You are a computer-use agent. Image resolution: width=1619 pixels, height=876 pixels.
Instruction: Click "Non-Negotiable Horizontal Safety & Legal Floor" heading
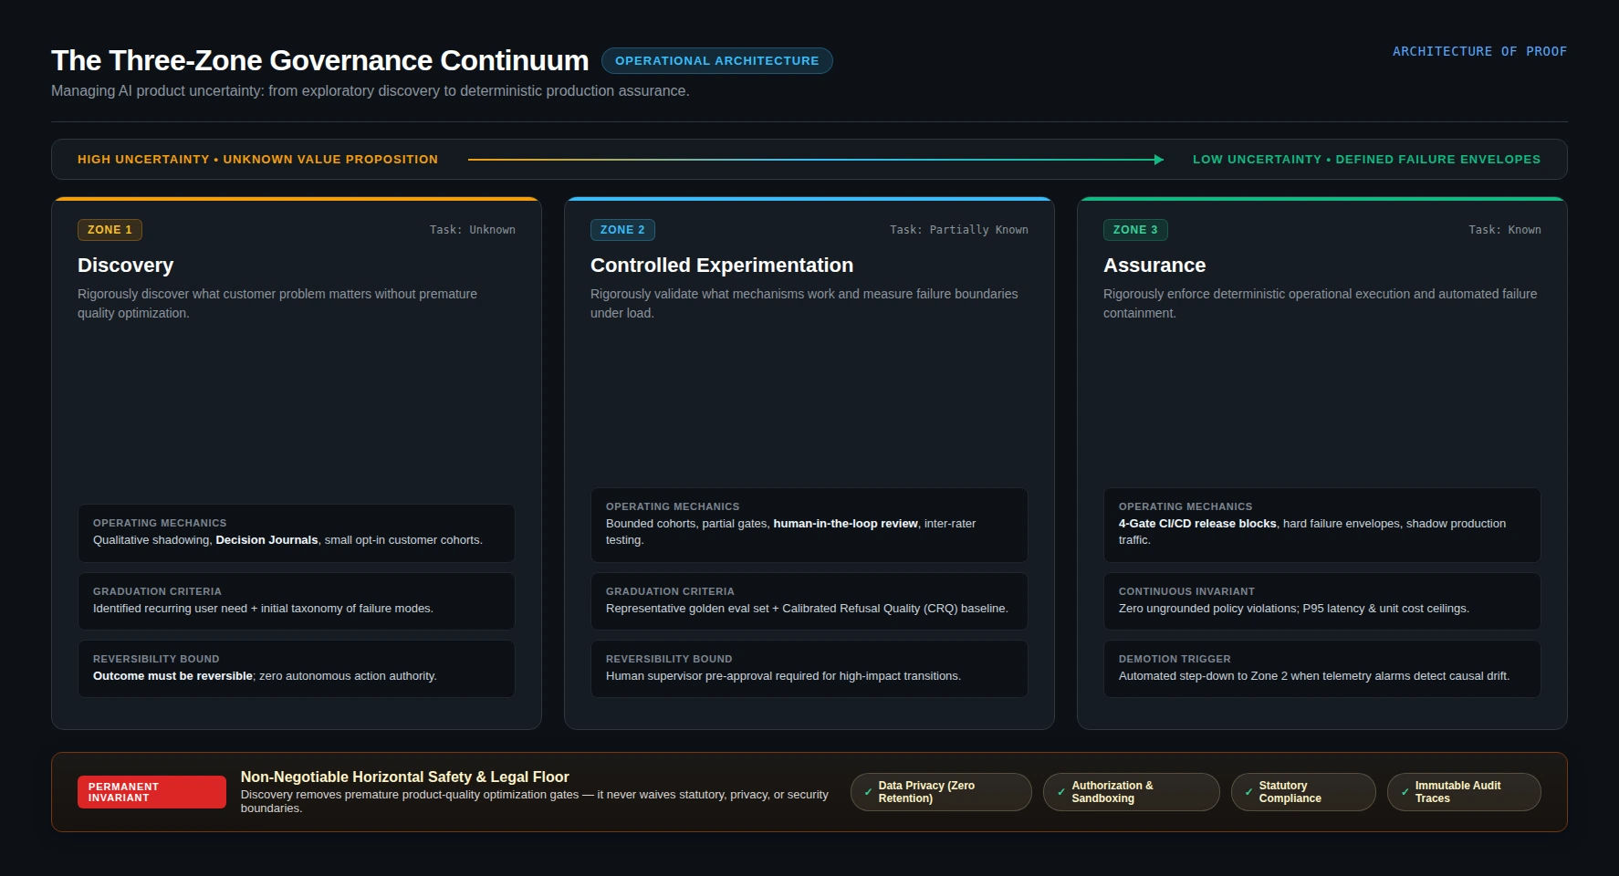pos(404,777)
